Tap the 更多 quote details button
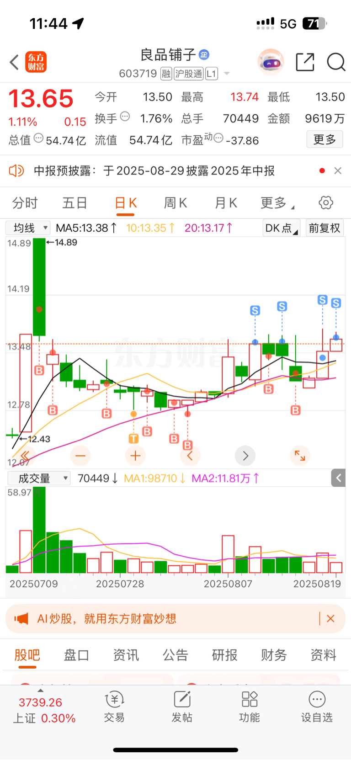The width and height of the screenshot is (351, 760). click(324, 139)
